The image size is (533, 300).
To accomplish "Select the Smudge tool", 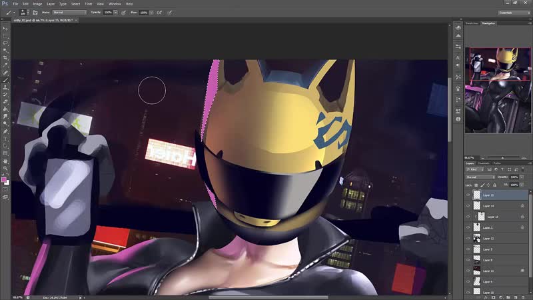I will coord(5,117).
